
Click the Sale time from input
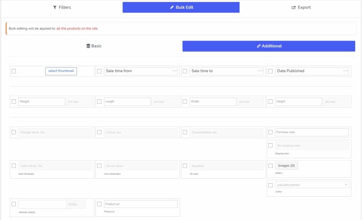pyautogui.click(x=141, y=71)
